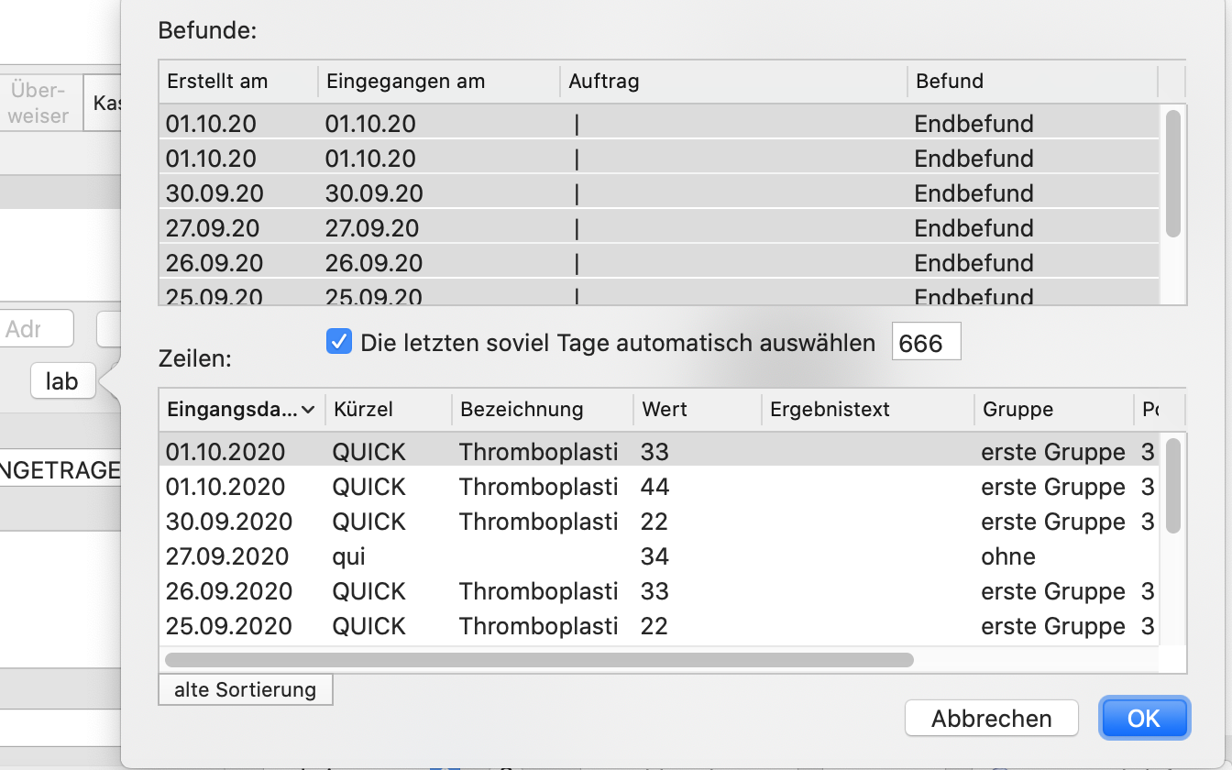Click the Zeilen table horizontal scrollbar

539,660
